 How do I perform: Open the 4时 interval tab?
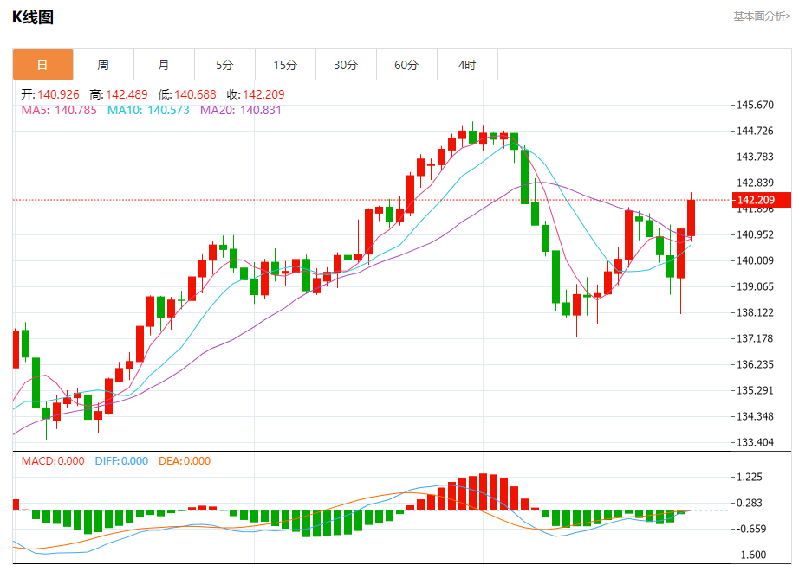tap(467, 65)
